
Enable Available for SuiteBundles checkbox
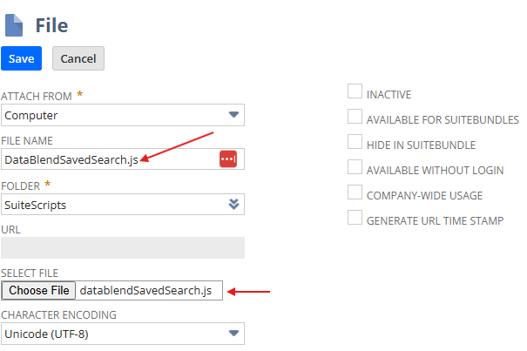point(355,117)
